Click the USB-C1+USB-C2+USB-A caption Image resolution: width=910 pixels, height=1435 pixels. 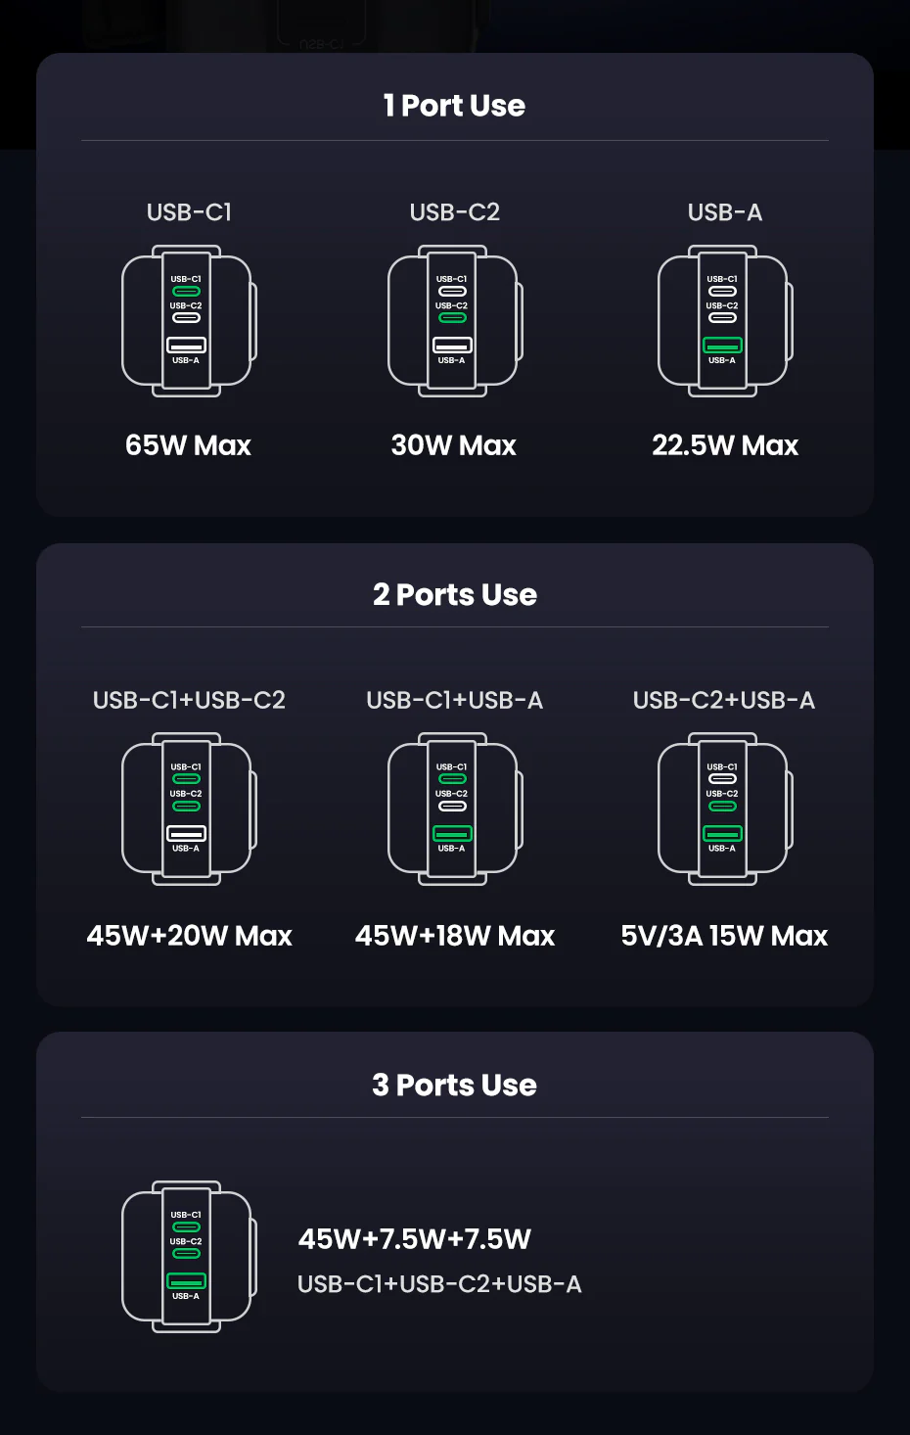[439, 1284]
